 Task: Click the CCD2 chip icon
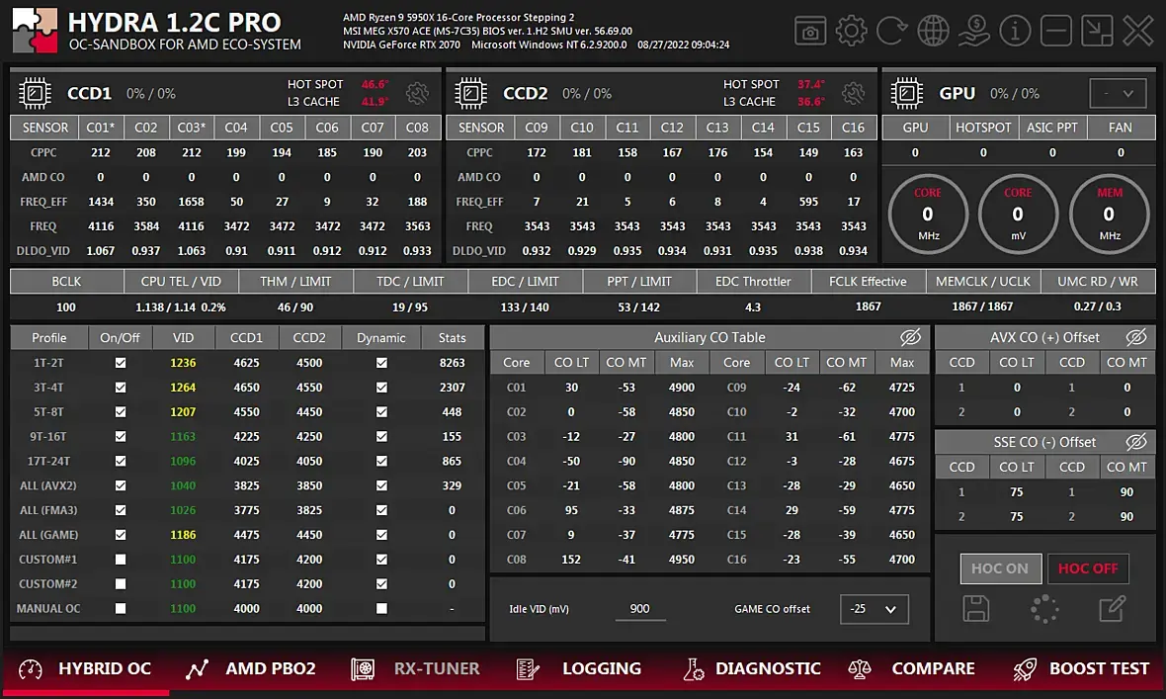(470, 93)
